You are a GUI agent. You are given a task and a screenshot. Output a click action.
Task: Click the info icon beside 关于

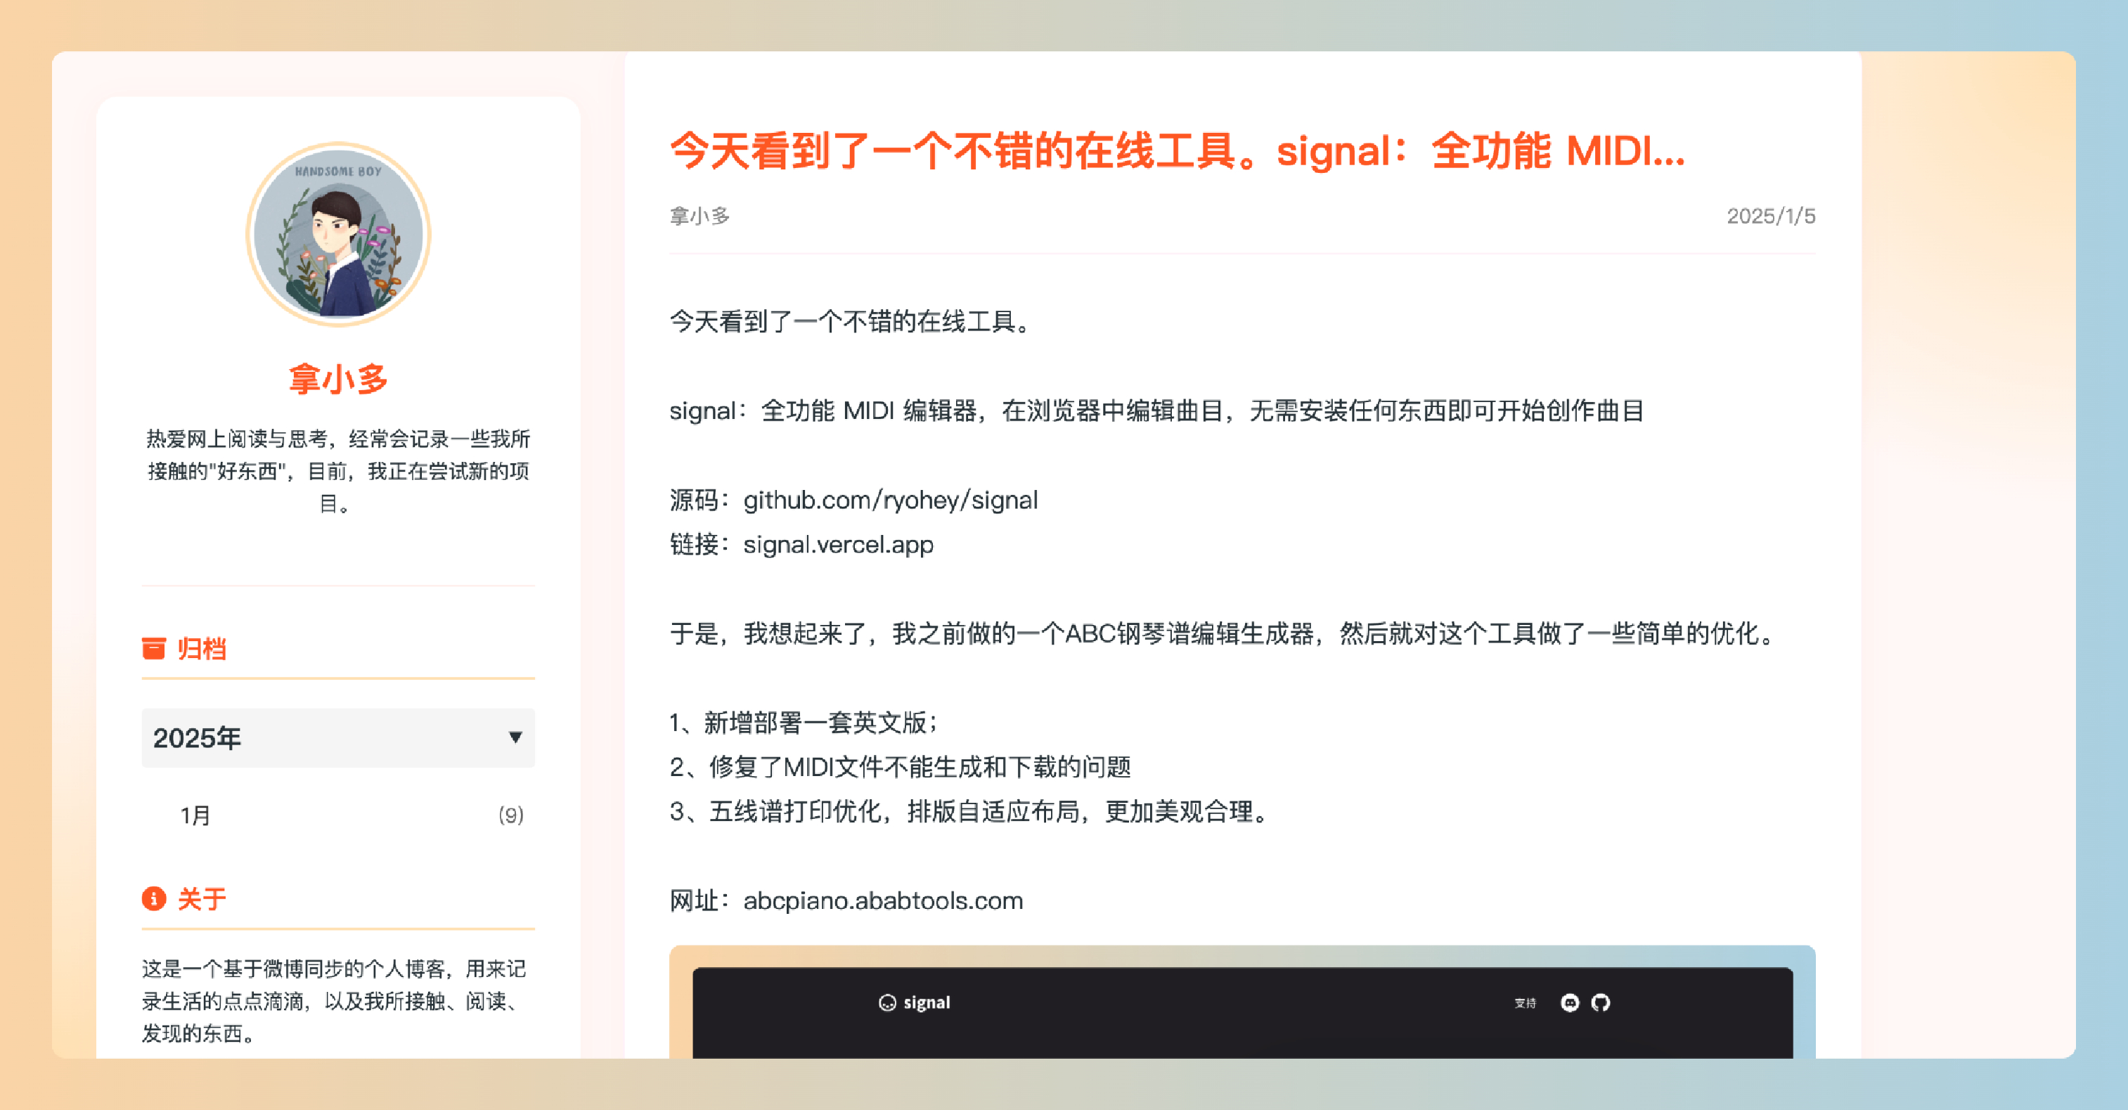154,898
